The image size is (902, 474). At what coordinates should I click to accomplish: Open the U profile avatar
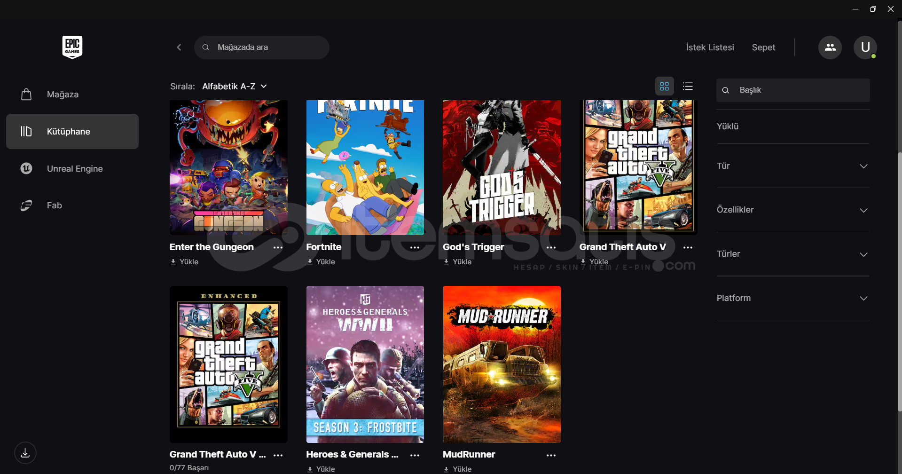point(865,47)
